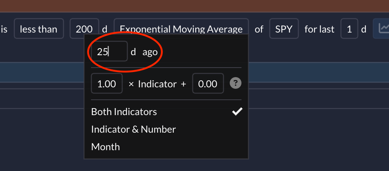The width and height of the screenshot is (389, 171).
Task: Click the 1.00 multiplier field
Action: click(x=107, y=84)
